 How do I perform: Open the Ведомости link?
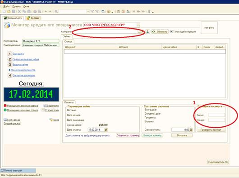pyautogui.click(x=53, y=106)
